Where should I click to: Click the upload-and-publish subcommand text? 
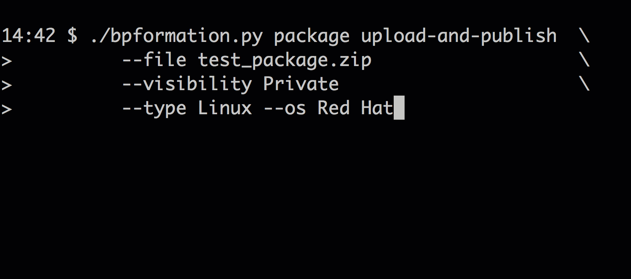459,37
